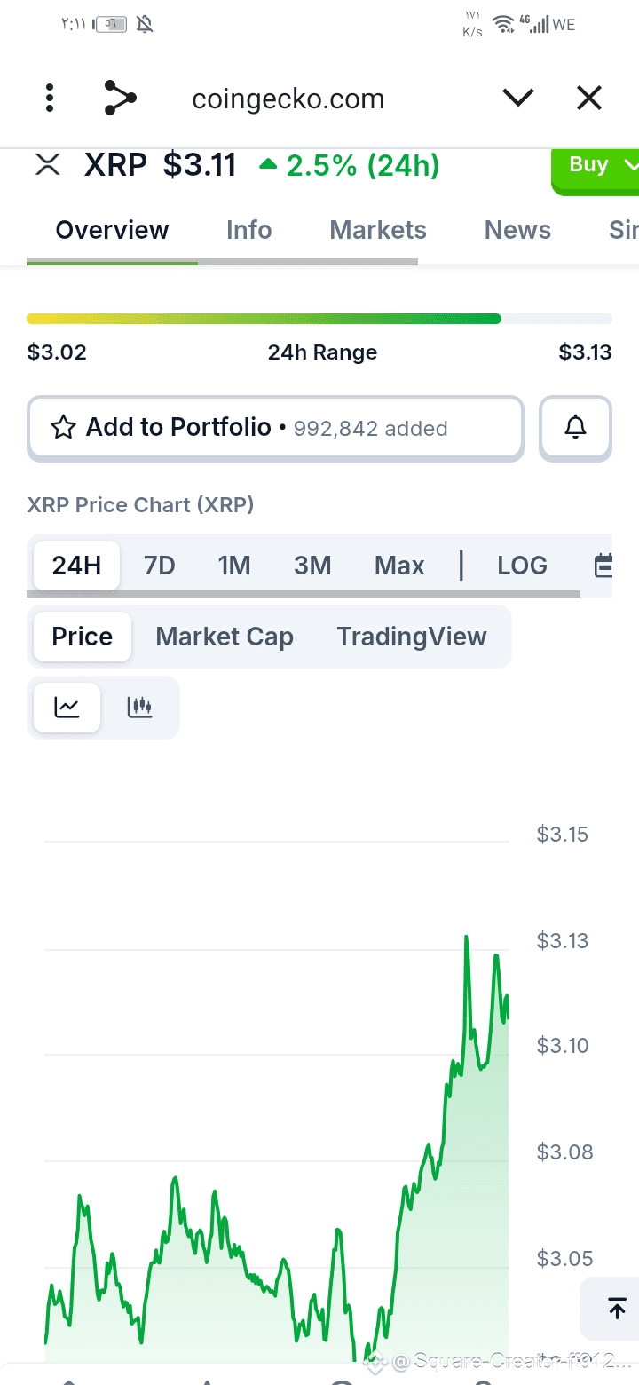The image size is (639, 1385).
Task: Select the 7D chart timeframe
Action: pyautogui.click(x=160, y=566)
